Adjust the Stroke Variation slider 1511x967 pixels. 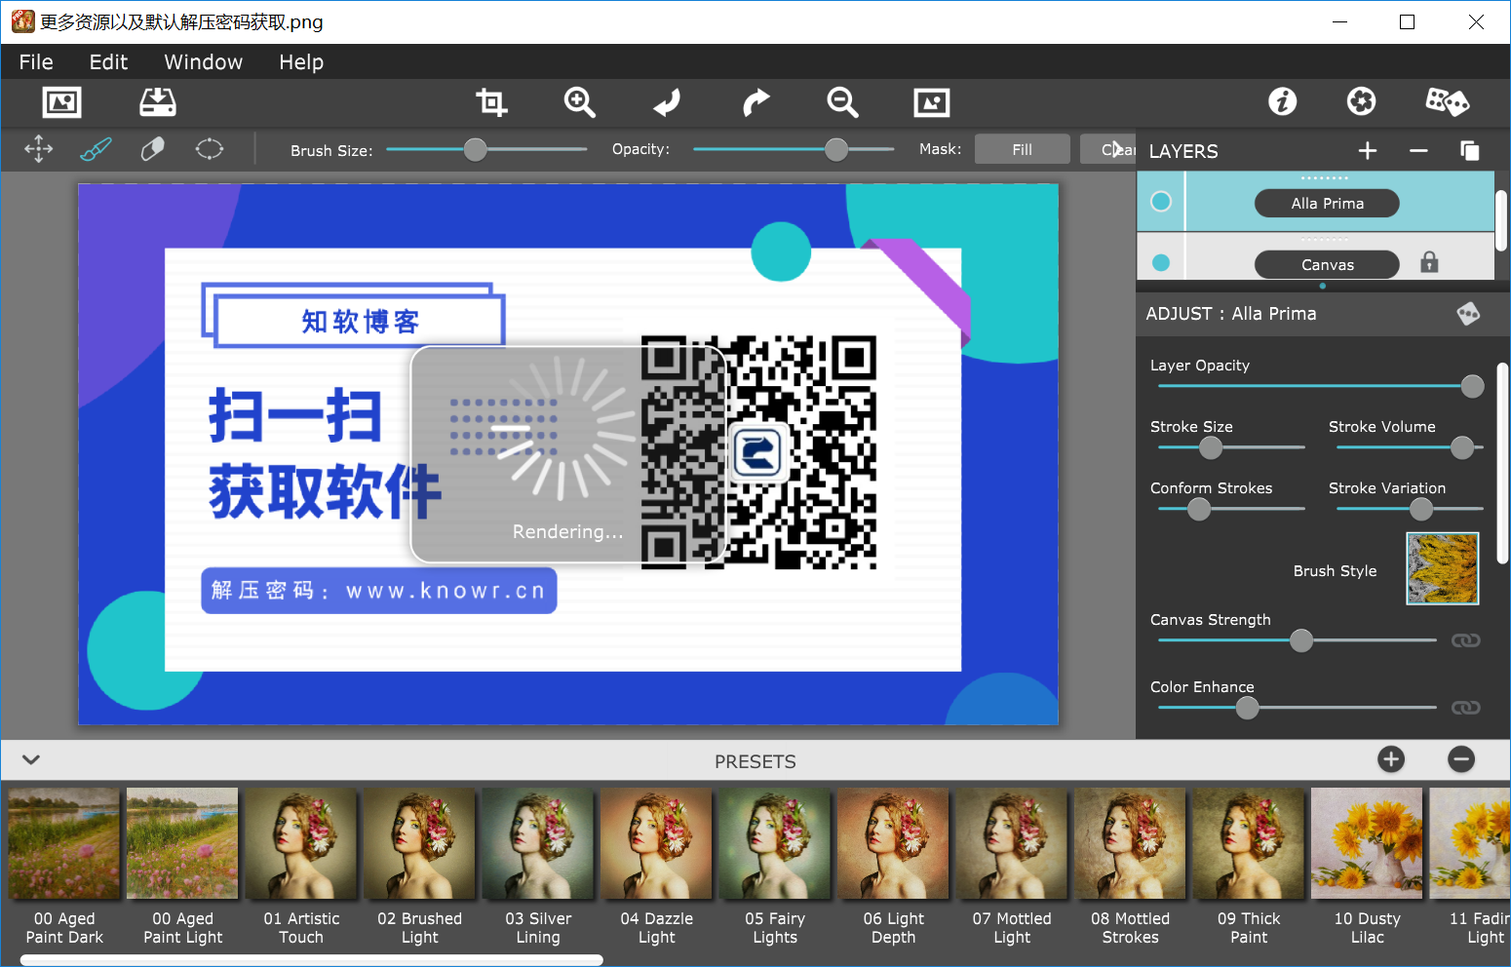[1410, 509]
